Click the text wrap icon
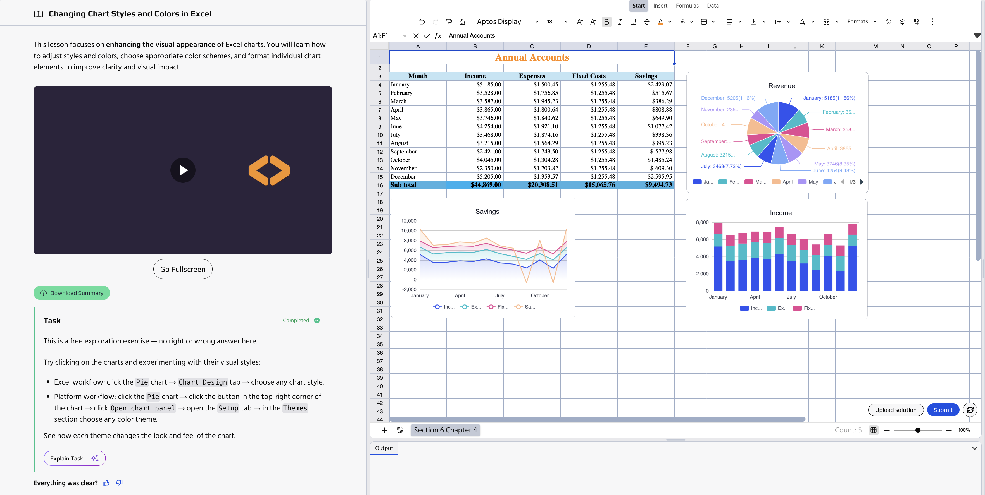 coord(778,22)
